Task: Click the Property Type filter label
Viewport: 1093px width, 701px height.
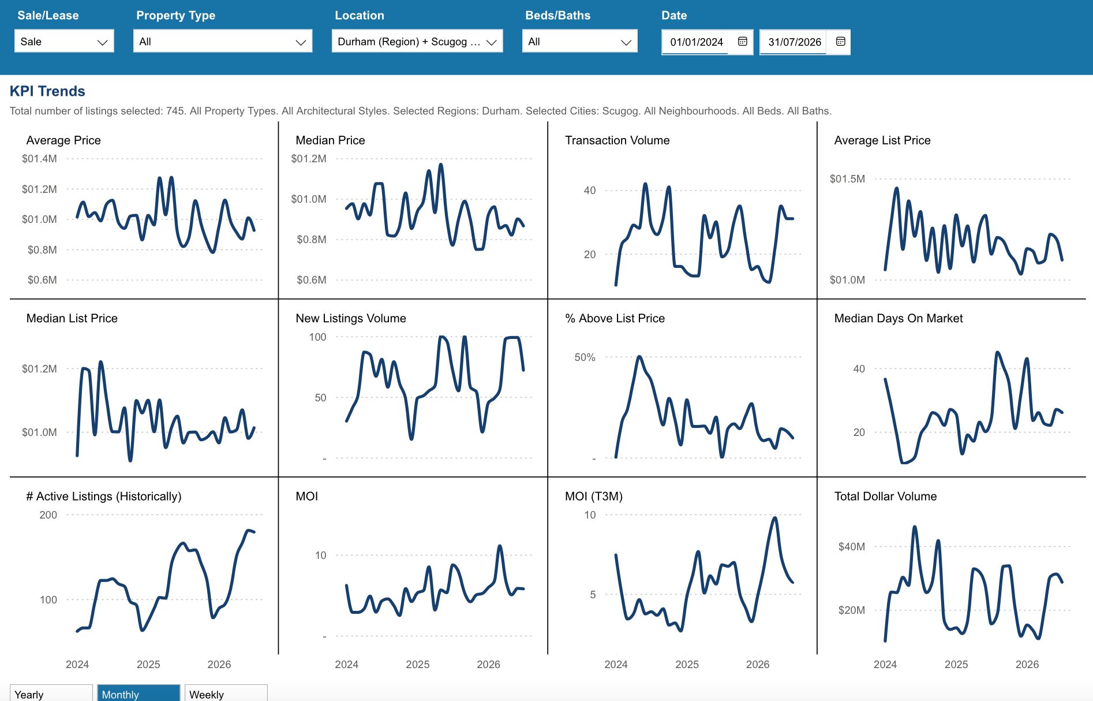Action: pos(175,16)
